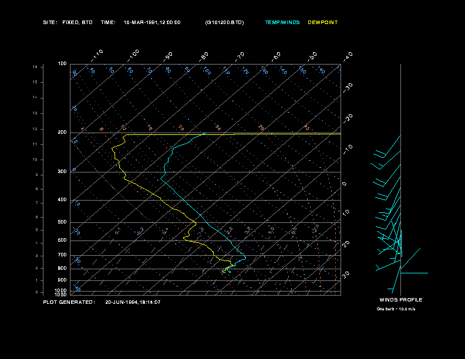Click the '700' pressure level label
465x359 pixels.
(62, 255)
